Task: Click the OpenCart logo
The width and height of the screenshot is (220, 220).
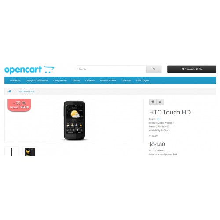Action: pyautogui.click(x=29, y=70)
